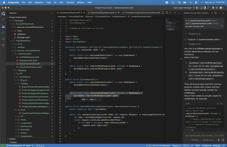Copy the swift code block
Viewport: 227px width, 147px height.
(221, 103)
